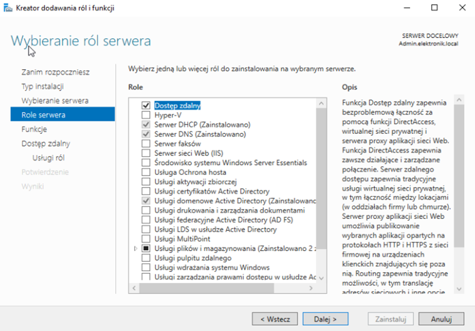This screenshot has height=331, width=475.
Task: Uncheck the Dostęp zdalny role
Action: point(146,106)
